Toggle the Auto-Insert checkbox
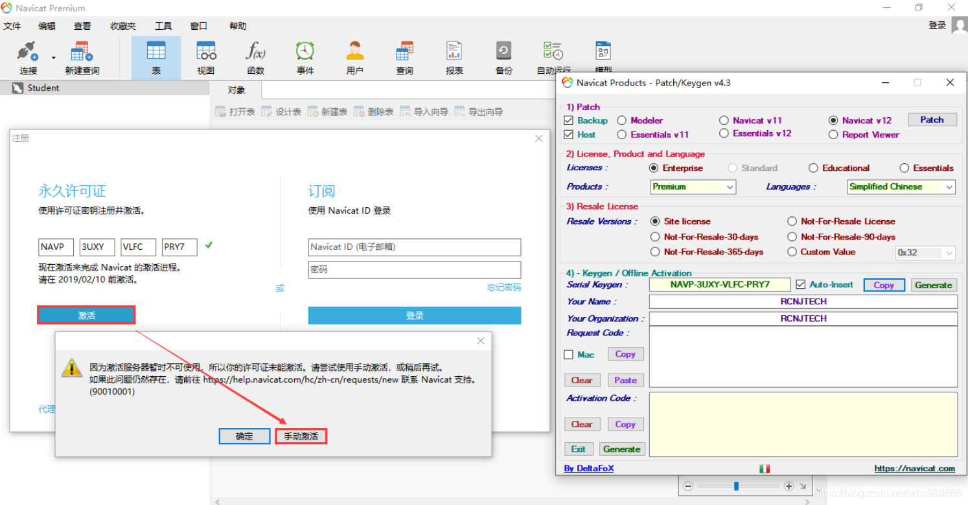The height and width of the screenshot is (505, 968). tap(800, 284)
